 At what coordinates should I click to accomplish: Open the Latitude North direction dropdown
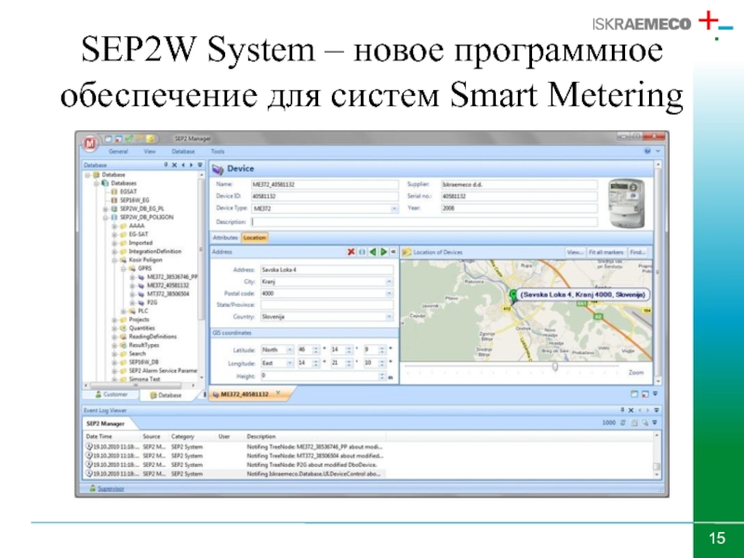[289, 351]
